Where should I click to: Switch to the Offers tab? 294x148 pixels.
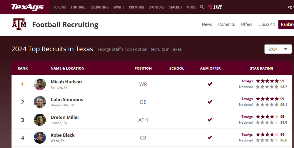click(x=247, y=24)
